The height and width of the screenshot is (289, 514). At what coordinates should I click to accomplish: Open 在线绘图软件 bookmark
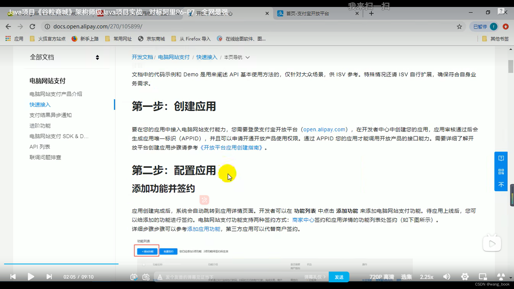[x=241, y=39]
